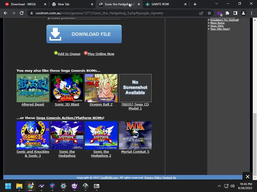The image size is (257, 192).
Task: Open Chrome's three-dot menu
Action: tap(251, 13)
